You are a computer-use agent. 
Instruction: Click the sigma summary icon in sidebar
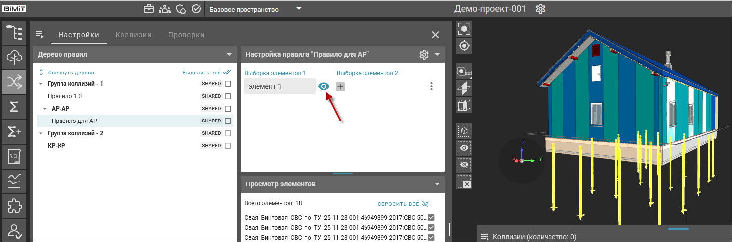14,107
